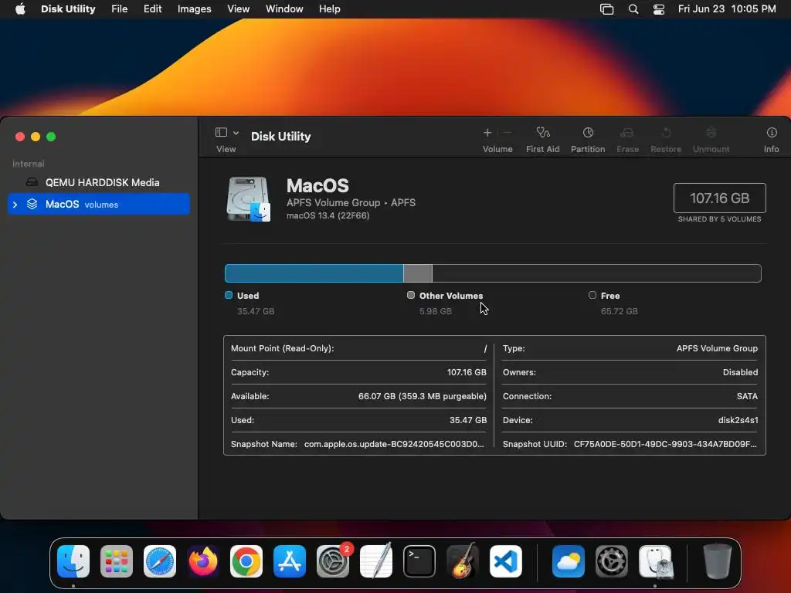
Task: Click the Owners value Disabled
Action: coord(740,372)
